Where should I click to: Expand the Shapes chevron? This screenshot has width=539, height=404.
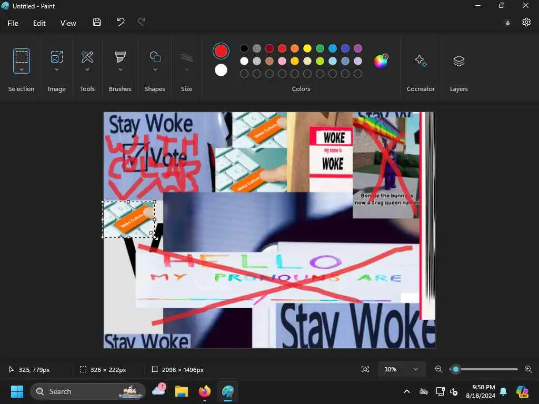tap(155, 70)
